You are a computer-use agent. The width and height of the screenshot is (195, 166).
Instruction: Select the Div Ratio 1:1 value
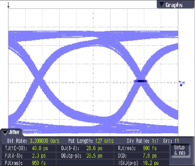155,141
